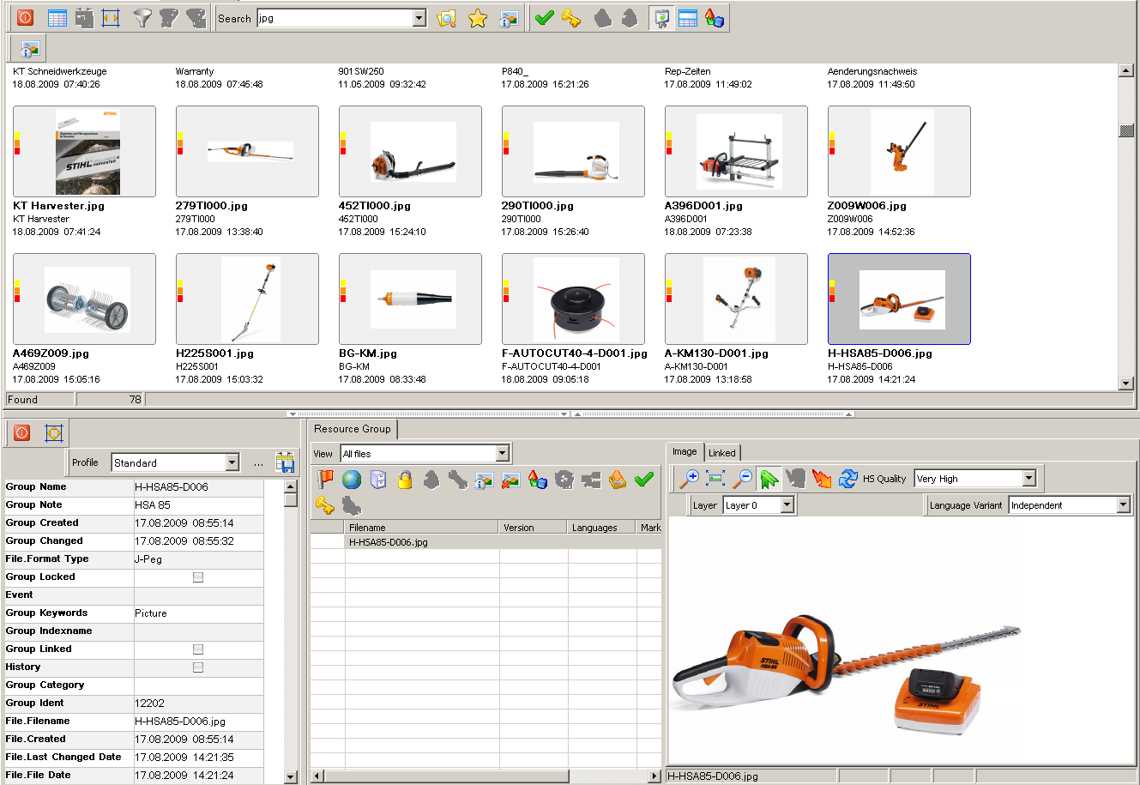Select the KT Harvester.jpg thumbnail
1140x785 pixels.
[x=84, y=152]
